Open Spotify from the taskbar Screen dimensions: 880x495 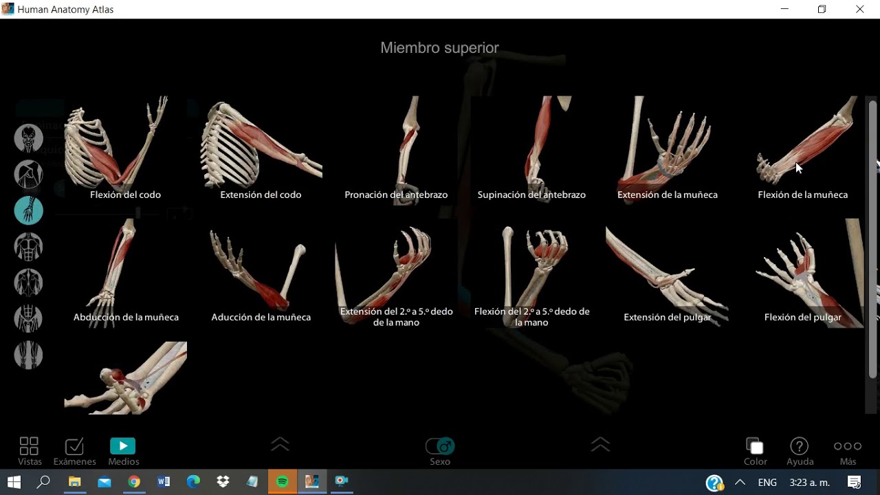pyautogui.click(x=283, y=482)
